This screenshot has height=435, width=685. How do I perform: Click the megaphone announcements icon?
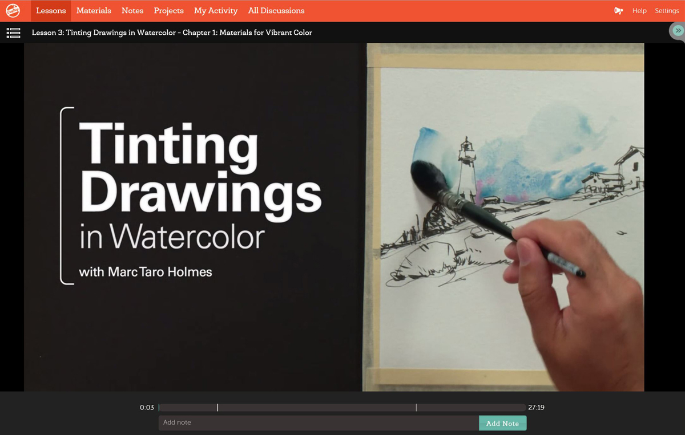pyautogui.click(x=618, y=11)
